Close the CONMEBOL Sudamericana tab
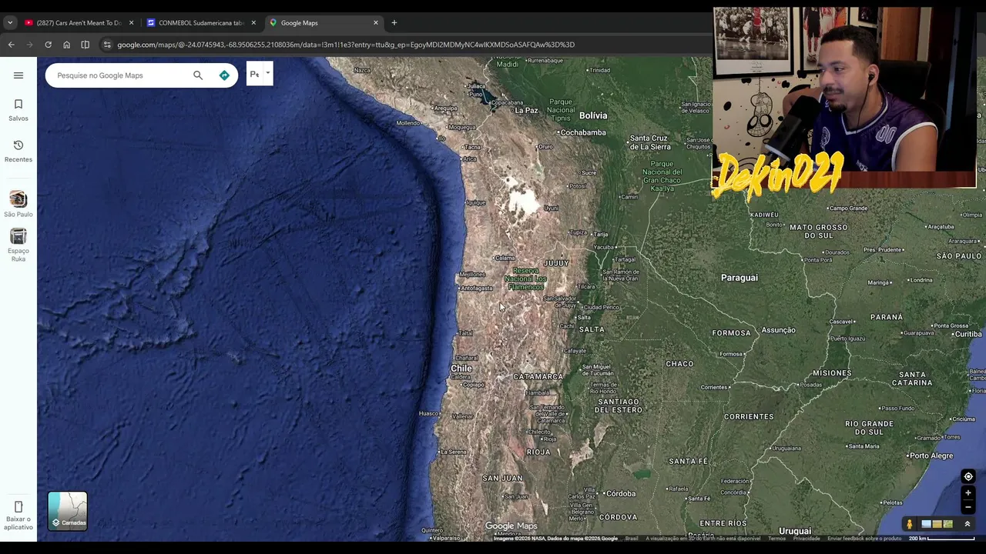 pyautogui.click(x=253, y=23)
